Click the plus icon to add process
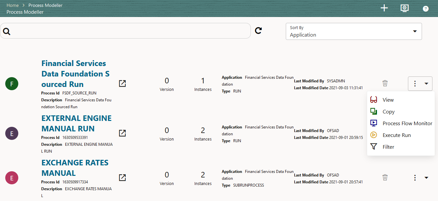Screen dimensions: 438x201 384,8
